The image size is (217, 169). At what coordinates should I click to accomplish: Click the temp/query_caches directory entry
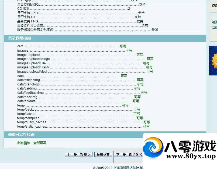[x=32, y=122]
